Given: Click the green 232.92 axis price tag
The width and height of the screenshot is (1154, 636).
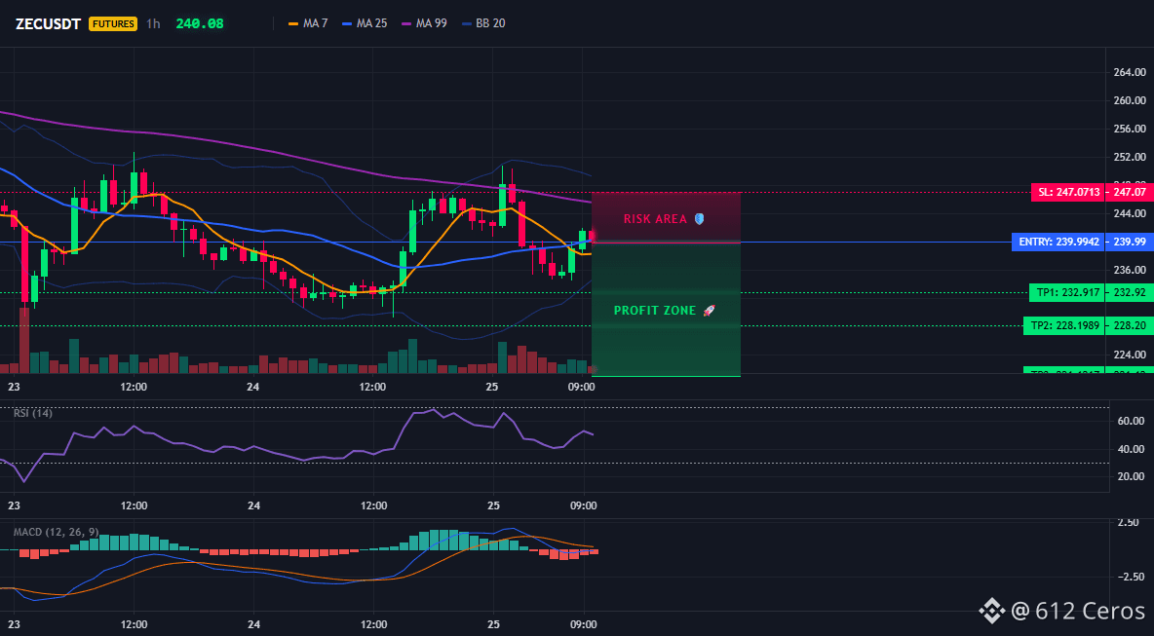Looking at the screenshot, I should [x=1129, y=292].
